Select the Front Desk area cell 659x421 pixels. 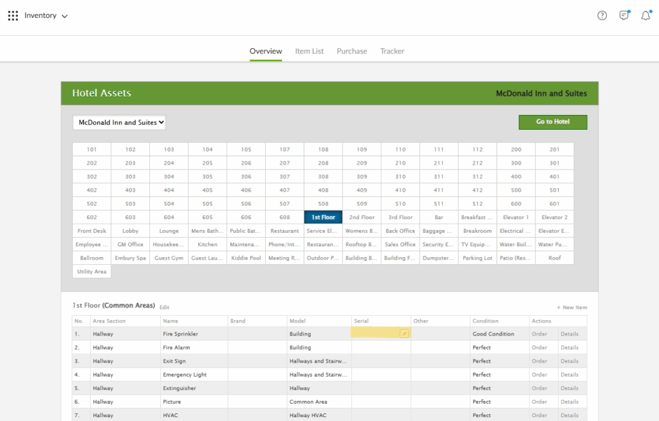[x=92, y=231]
